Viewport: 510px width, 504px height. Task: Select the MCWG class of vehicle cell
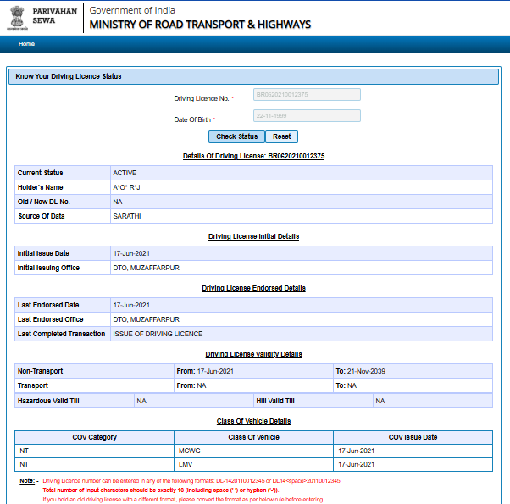tap(189, 451)
